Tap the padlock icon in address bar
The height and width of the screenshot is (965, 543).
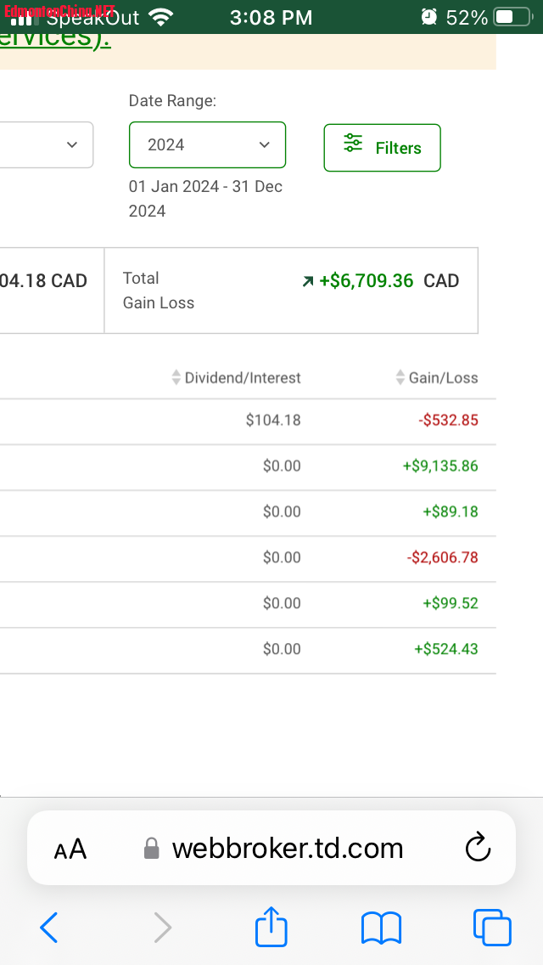(x=152, y=849)
